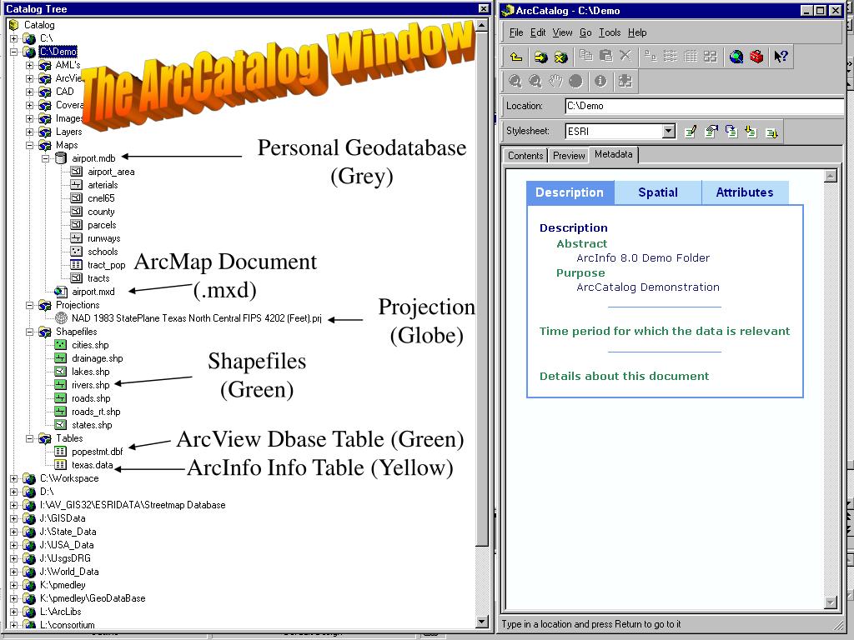Open the Stylesheet ESRI dropdown
854x640 pixels.
669,131
